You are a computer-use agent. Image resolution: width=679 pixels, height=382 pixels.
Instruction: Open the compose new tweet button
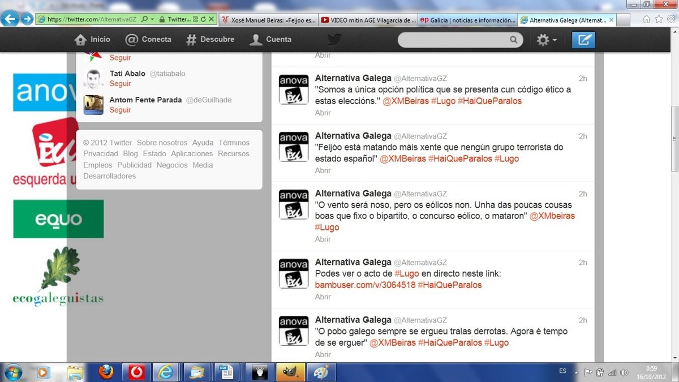[583, 40]
